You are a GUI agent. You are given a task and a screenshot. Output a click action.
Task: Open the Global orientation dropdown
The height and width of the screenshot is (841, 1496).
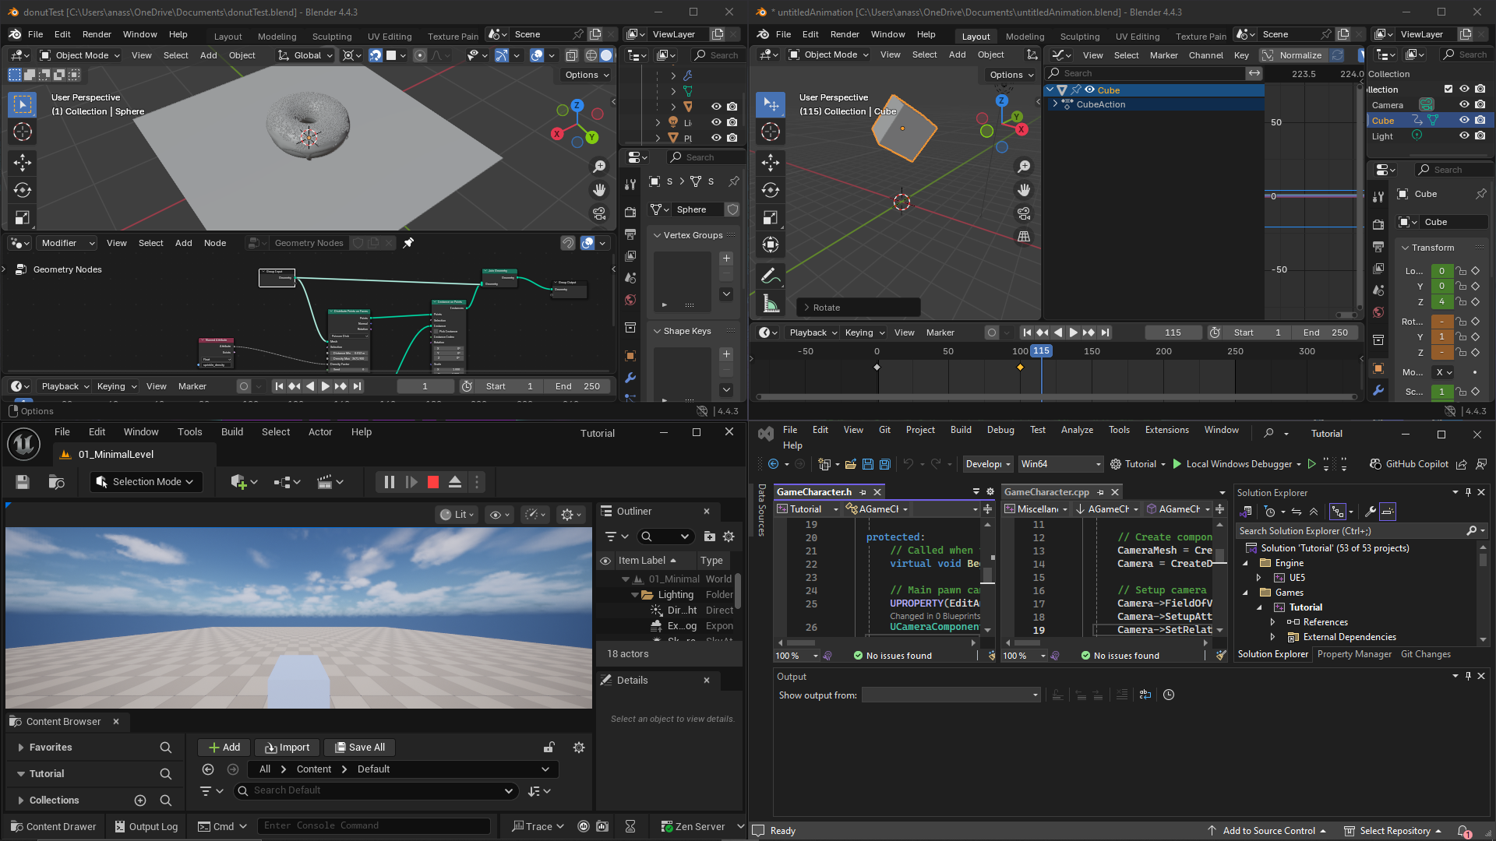pyautogui.click(x=306, y=55)
